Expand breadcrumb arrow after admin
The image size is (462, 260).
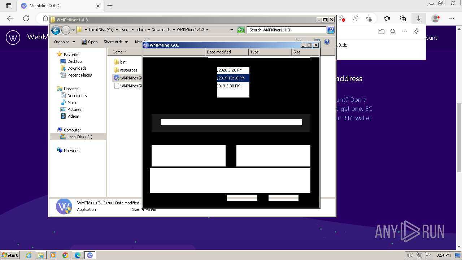click(x=148, y=30)
